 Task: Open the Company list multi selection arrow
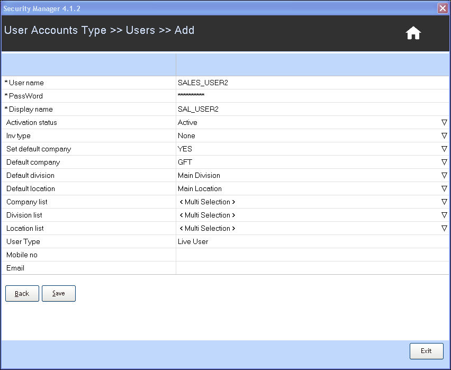(444, 202)
